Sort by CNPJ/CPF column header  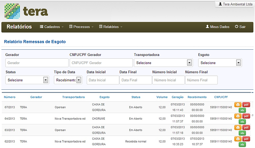221,97
